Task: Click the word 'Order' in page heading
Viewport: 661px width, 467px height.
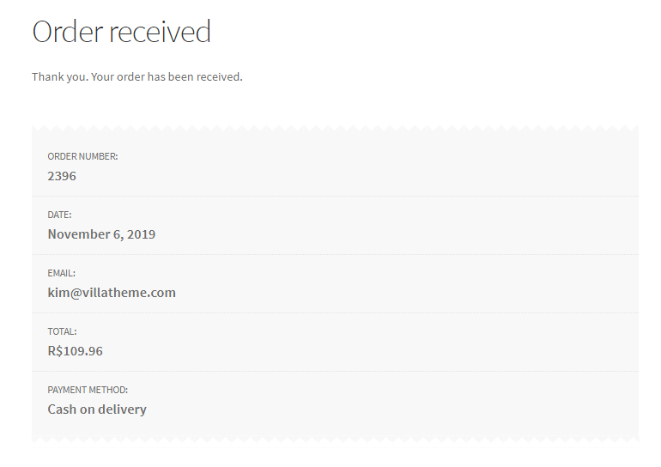Action: (68, 32)
